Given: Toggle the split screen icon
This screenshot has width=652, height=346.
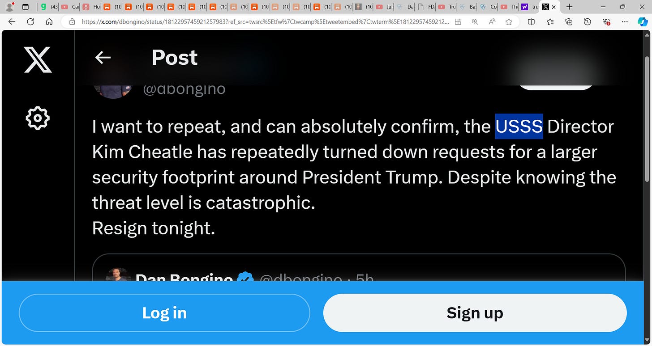Looking at the screenshot, I should [x=531, y=21].
